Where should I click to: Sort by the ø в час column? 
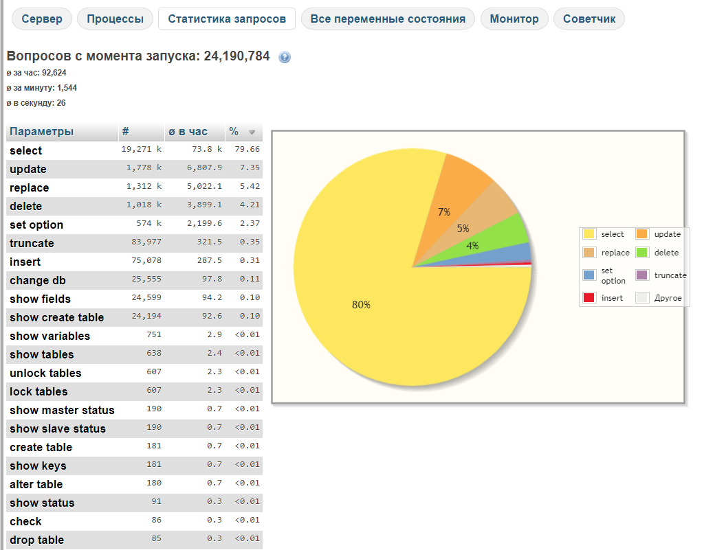[188, 132]
